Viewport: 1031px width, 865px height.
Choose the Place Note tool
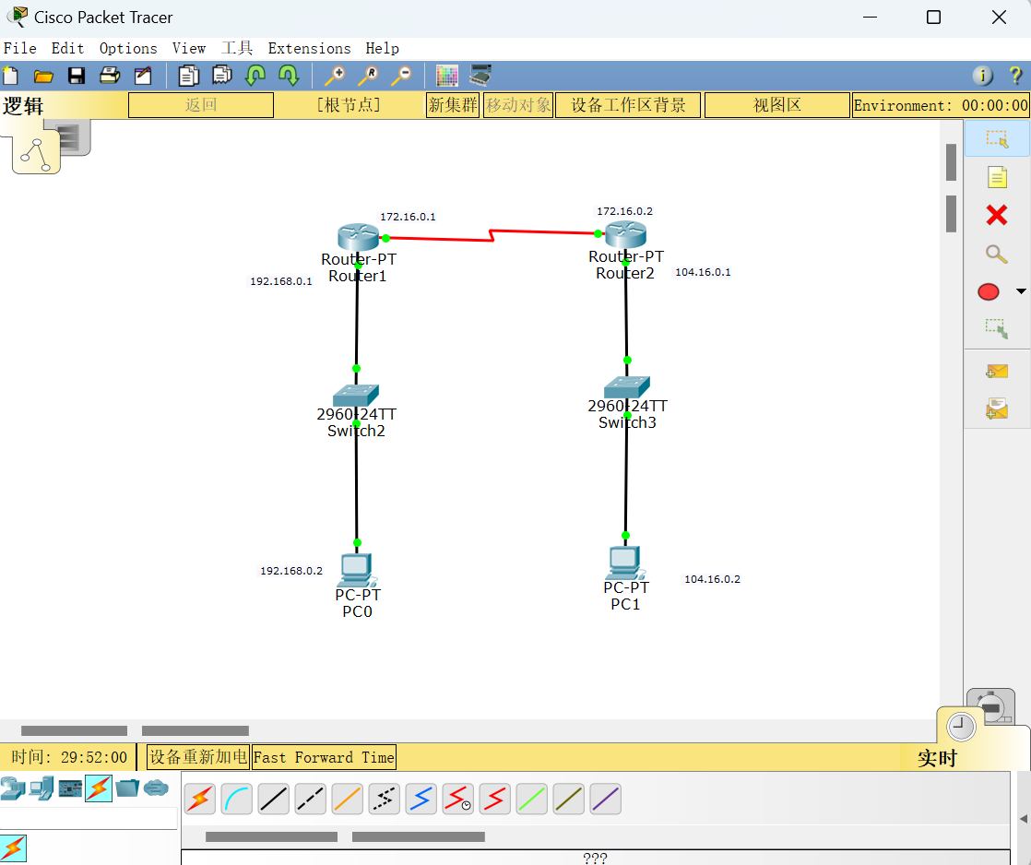pos(997,177)
